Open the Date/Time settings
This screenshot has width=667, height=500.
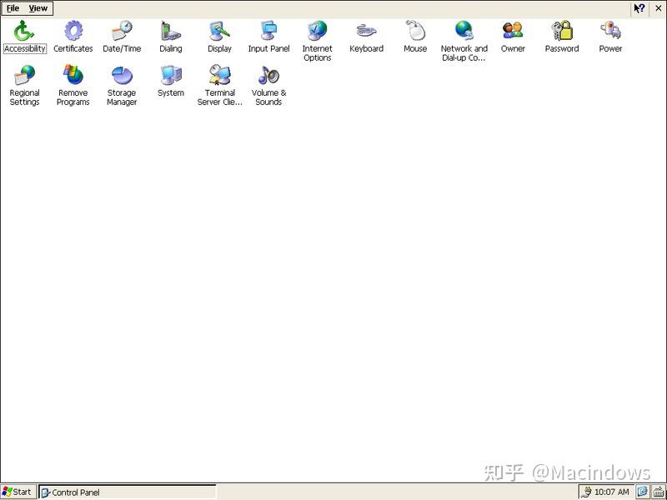click(x=122, y=33)
